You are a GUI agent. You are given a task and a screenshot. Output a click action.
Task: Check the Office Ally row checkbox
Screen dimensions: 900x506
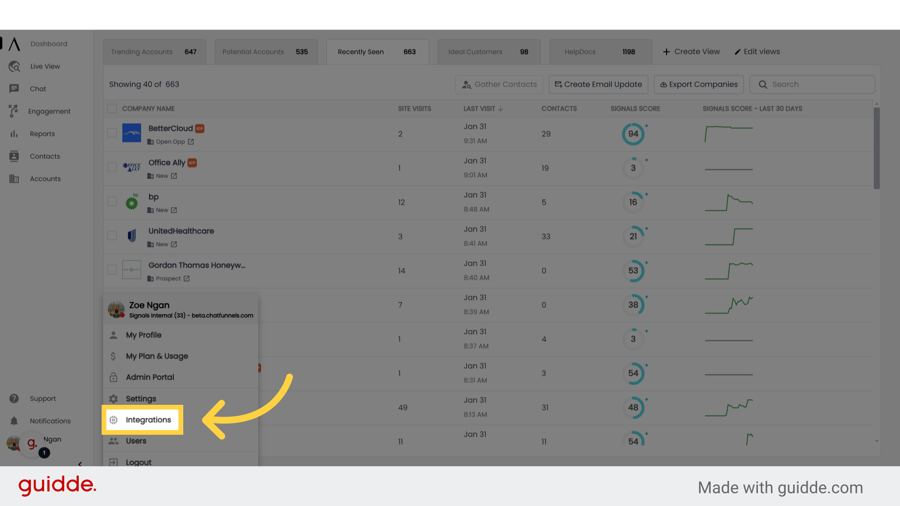112,167
